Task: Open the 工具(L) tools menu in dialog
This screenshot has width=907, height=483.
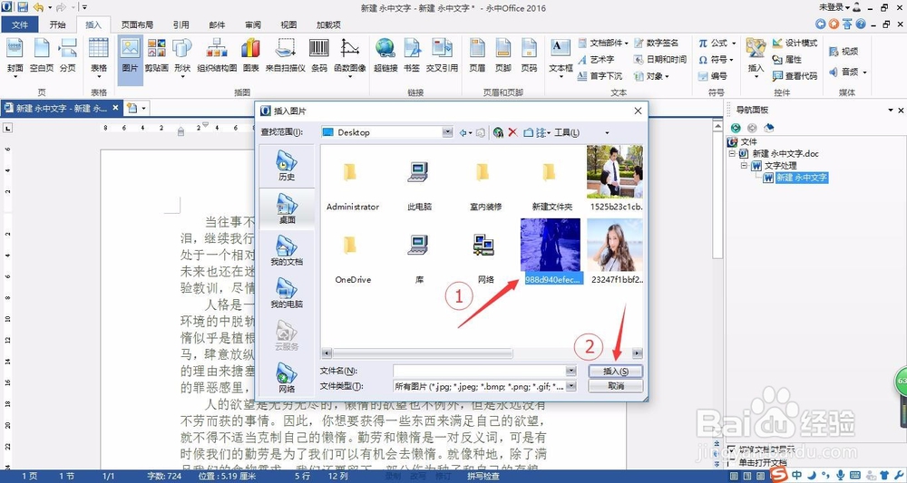Action: [x=567, y=132]
